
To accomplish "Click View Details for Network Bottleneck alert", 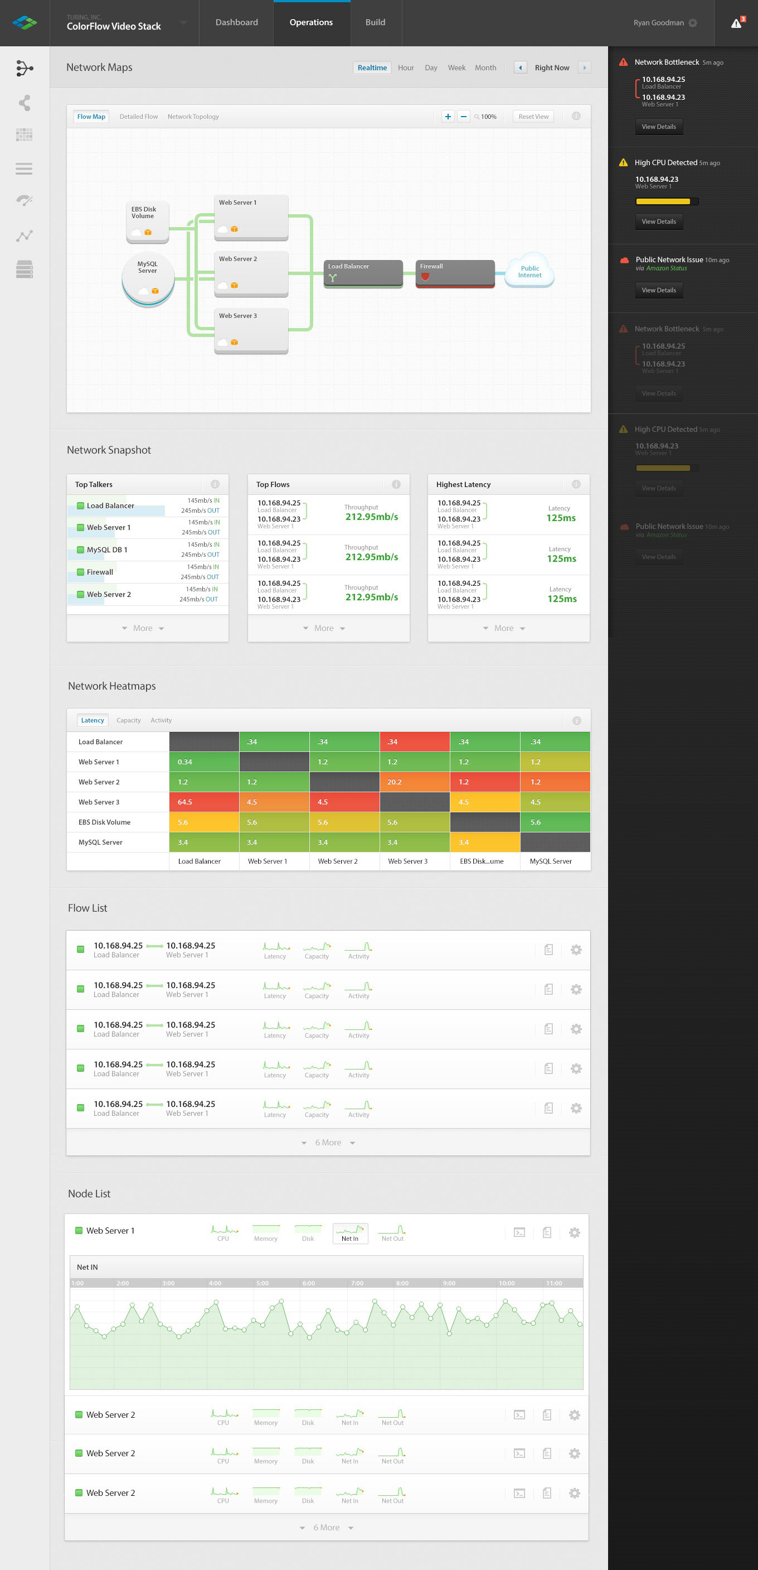I will [659, 127].
